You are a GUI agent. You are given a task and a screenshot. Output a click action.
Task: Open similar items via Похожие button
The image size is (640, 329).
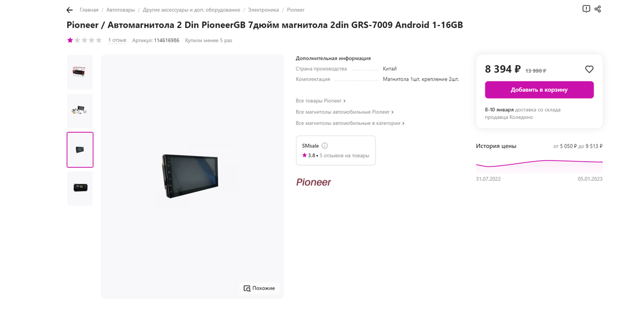259,288
